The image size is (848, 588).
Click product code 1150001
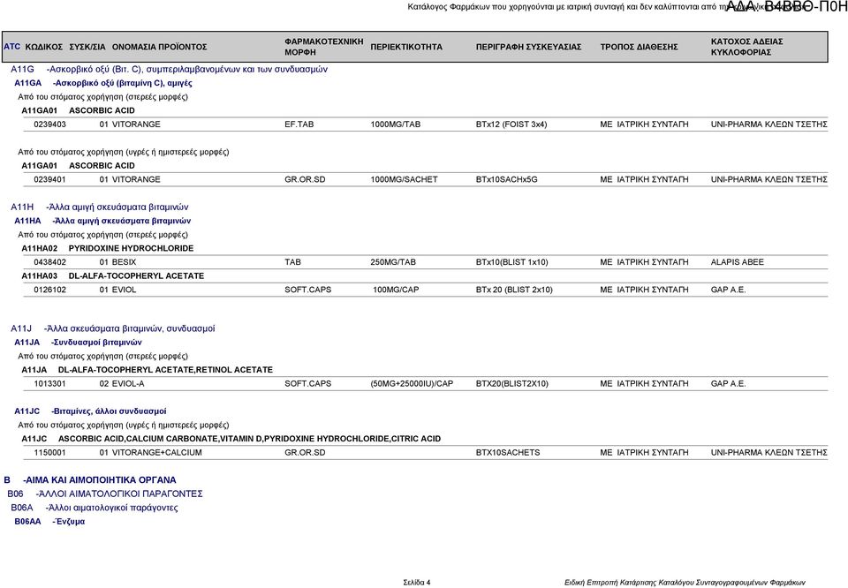tap(49, 452)
